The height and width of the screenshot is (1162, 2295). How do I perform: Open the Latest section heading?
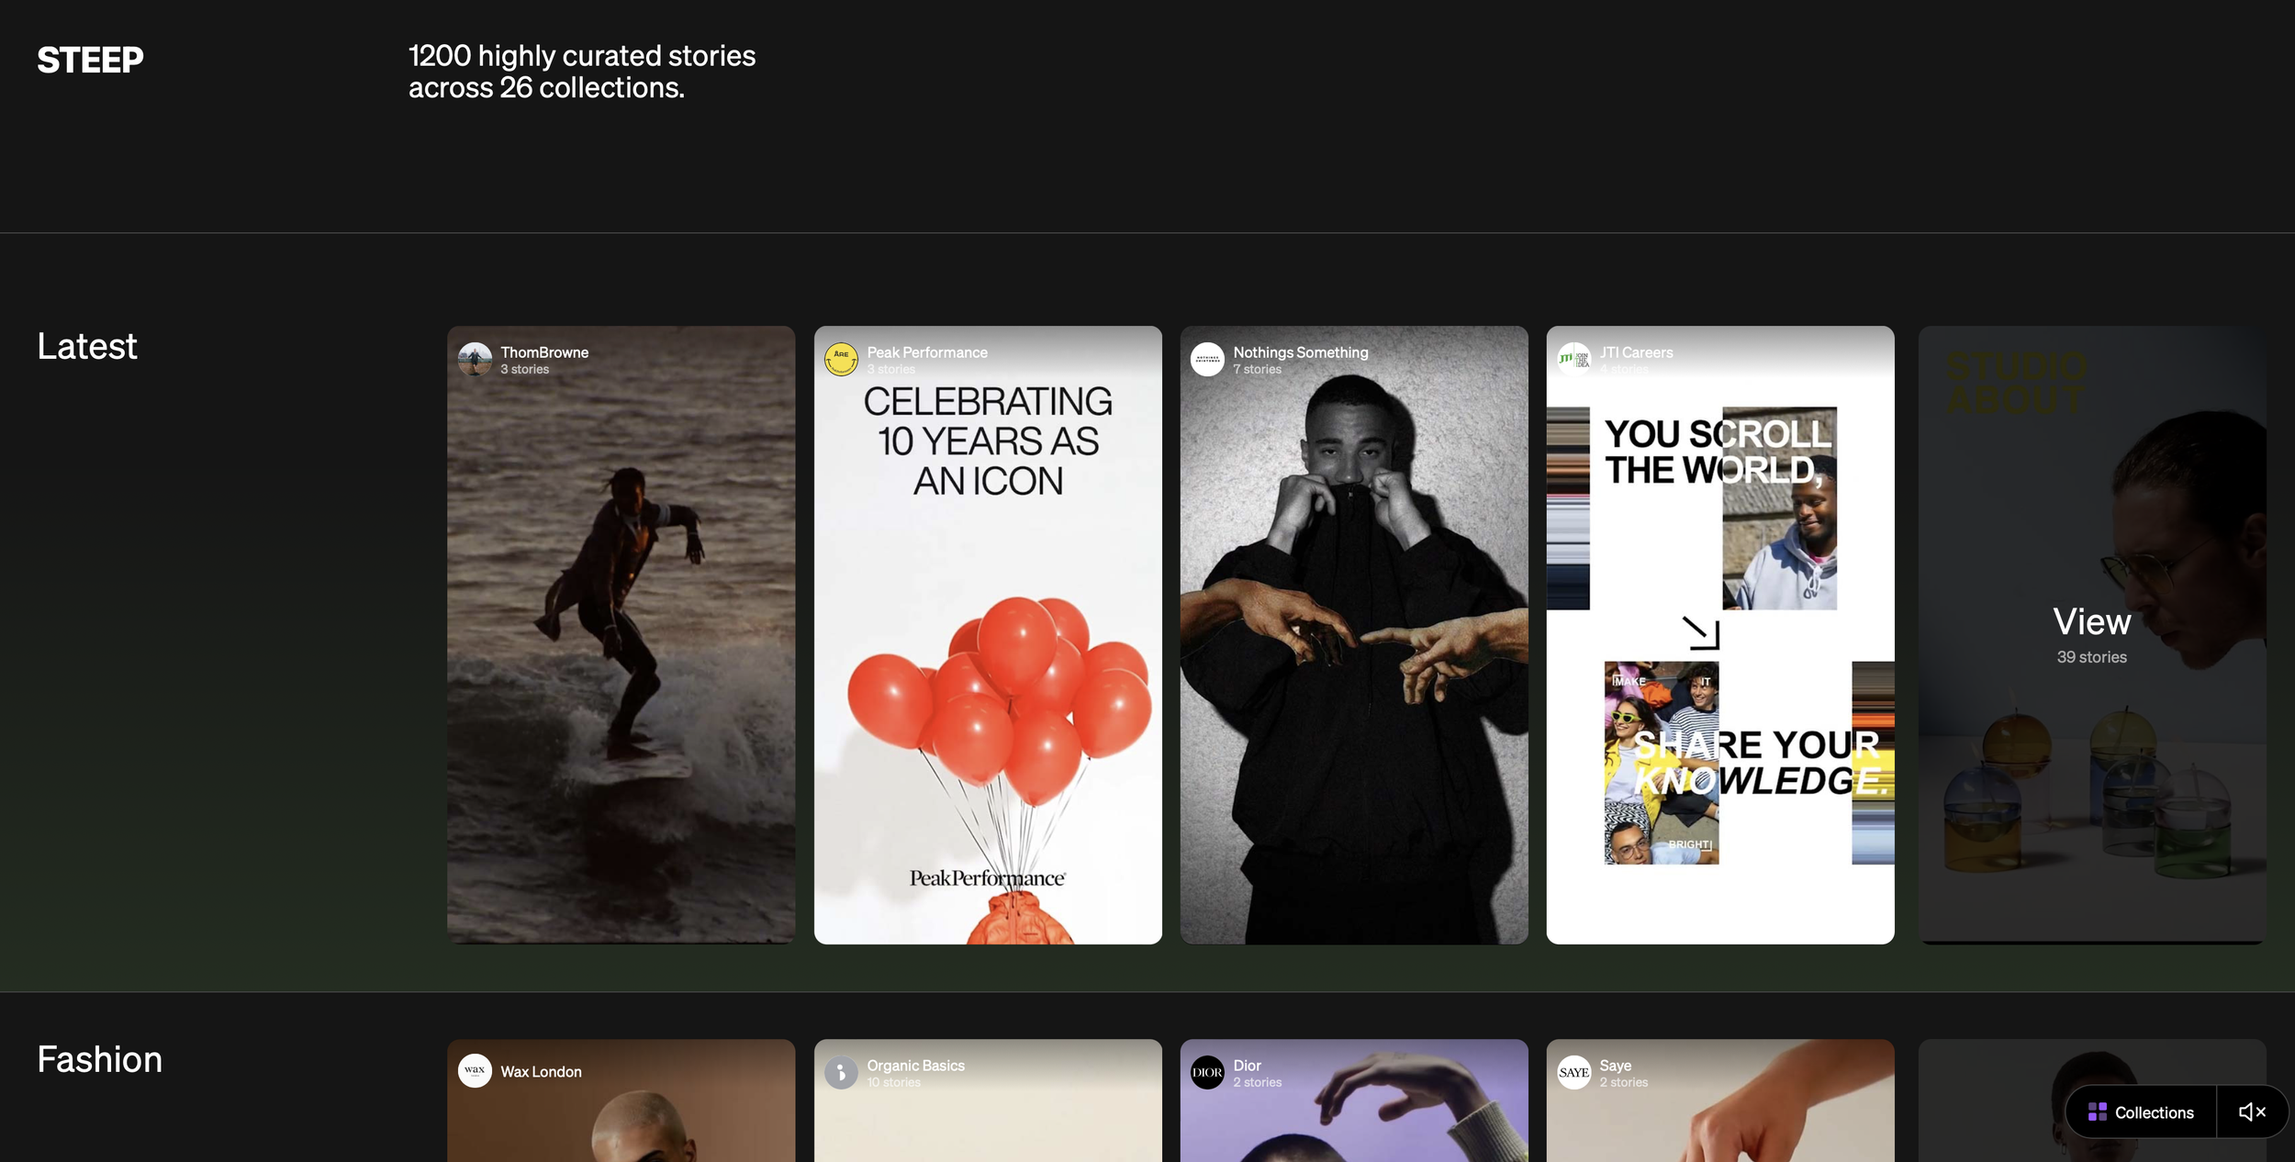(87, 346)
